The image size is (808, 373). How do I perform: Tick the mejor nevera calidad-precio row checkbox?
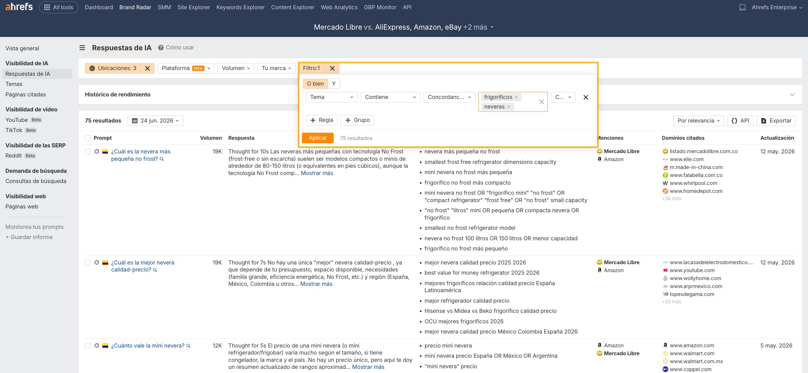point(88,263)
